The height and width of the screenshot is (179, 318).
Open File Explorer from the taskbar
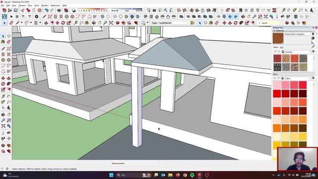coord(170,175)
